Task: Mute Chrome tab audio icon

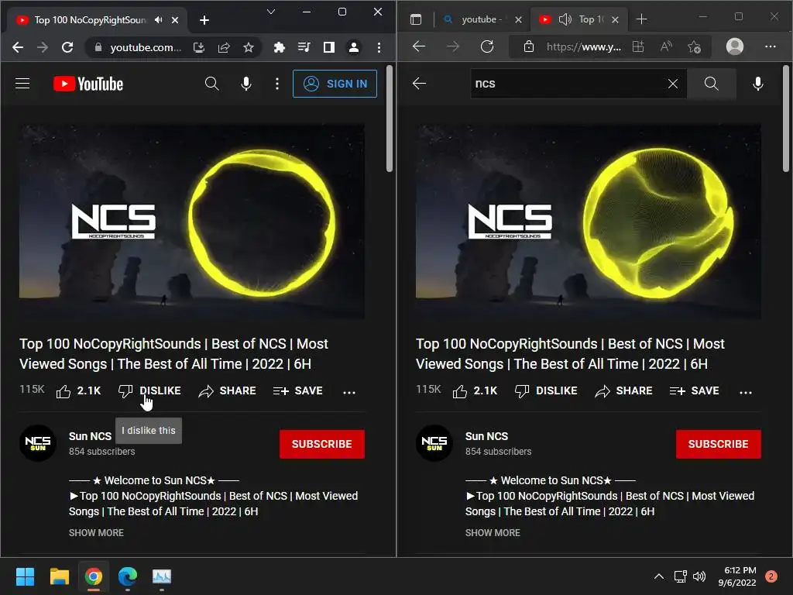Action: 159,19
